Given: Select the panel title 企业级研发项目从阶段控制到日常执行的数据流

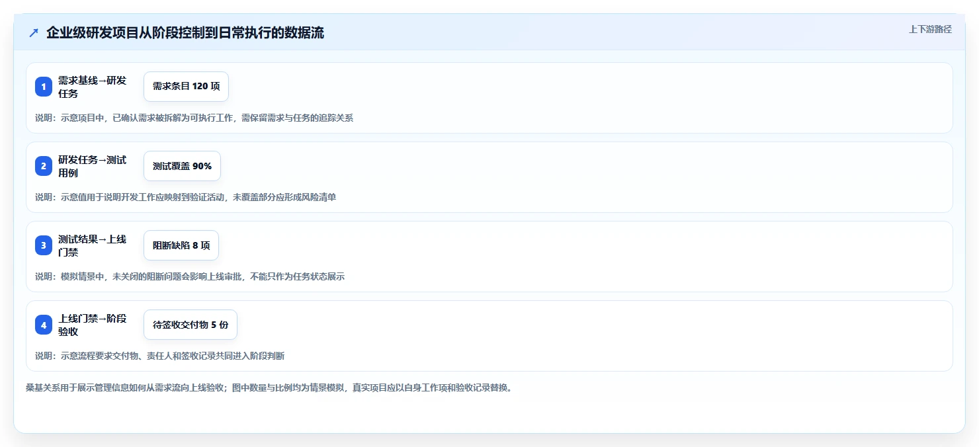Looking at the screenshot, I should tap(185, 33).
